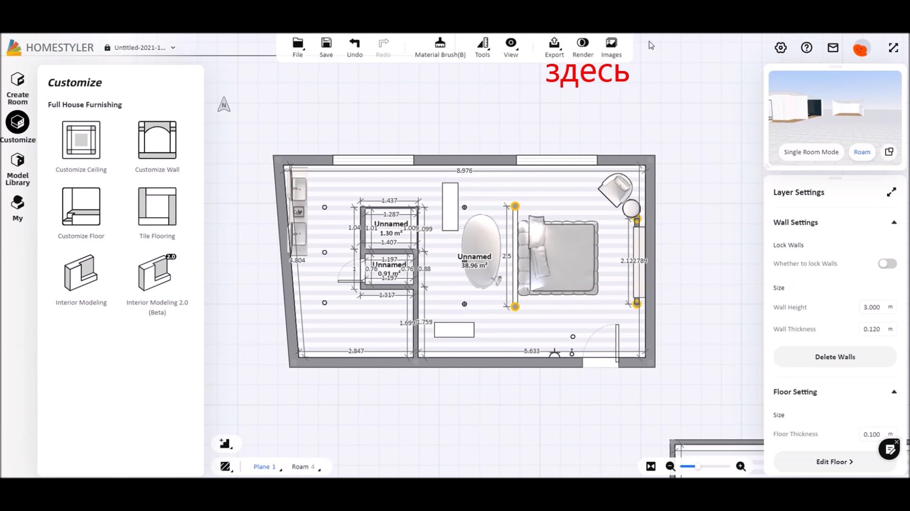The image size is (910, 511).
Task: Collapse the Wall Settings section
Action: (895, 222)
